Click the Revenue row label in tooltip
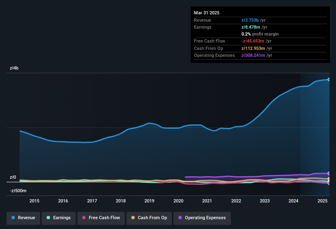This screenshot has height=229, width=336. (203, 20)
